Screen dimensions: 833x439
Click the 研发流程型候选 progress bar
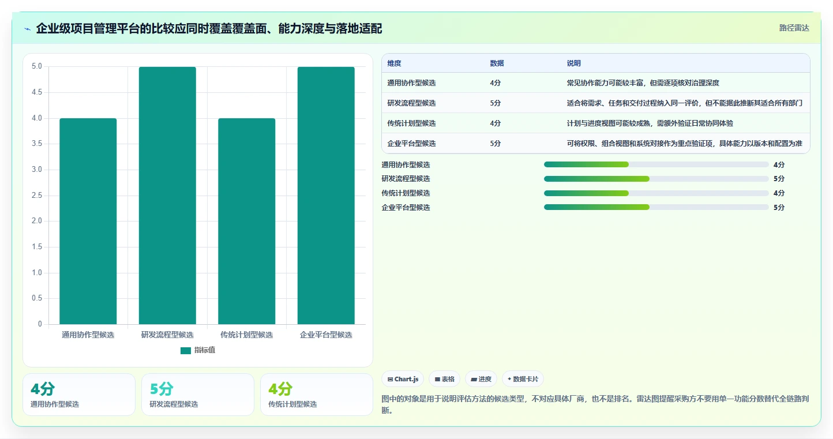656,179
